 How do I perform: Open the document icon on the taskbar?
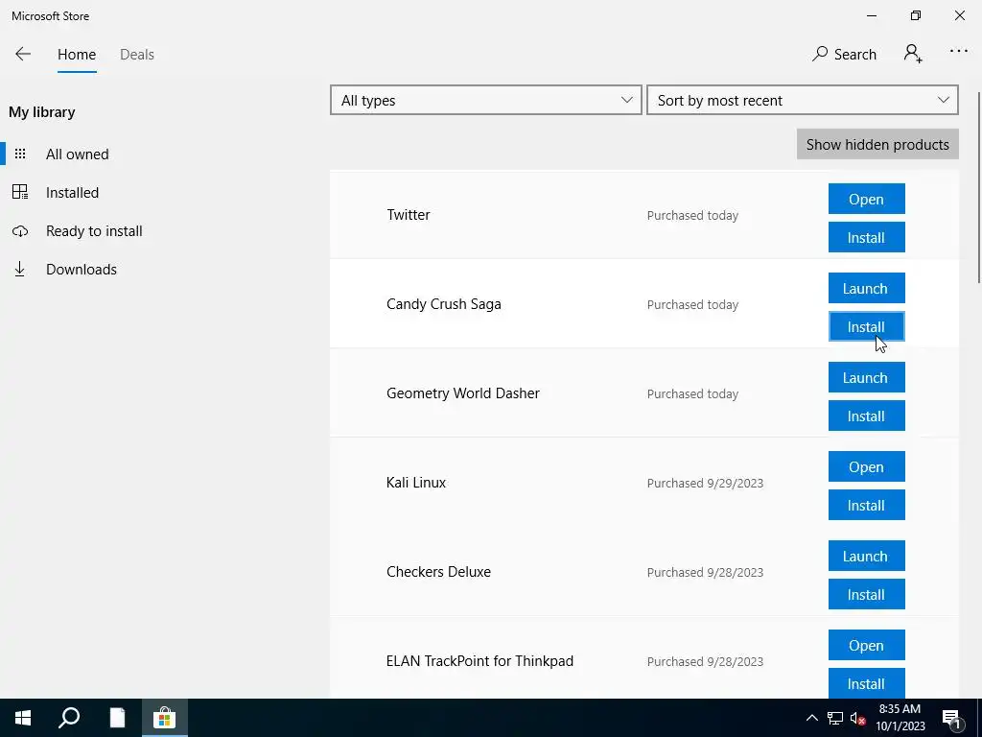coord(117,718)
